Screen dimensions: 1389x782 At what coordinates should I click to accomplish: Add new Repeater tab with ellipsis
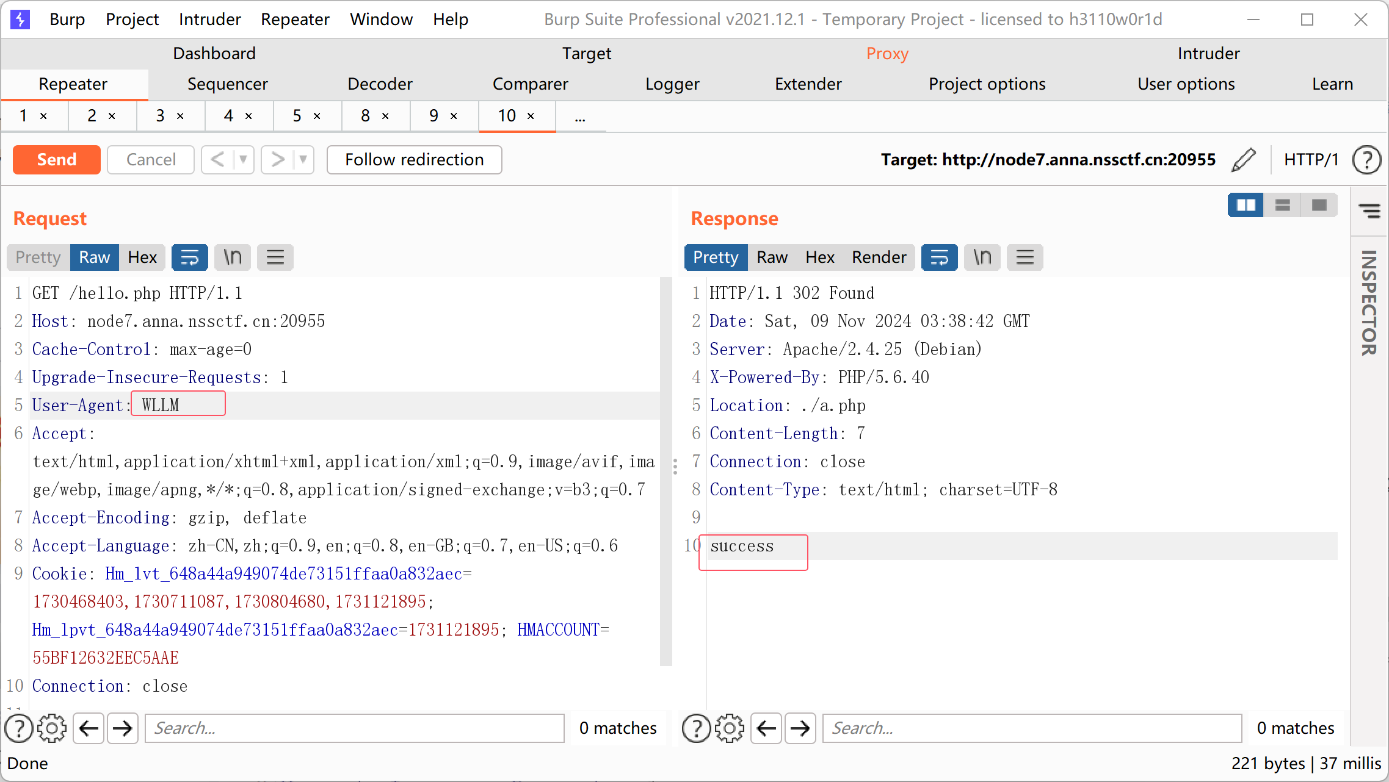click(x=580, y=117)
